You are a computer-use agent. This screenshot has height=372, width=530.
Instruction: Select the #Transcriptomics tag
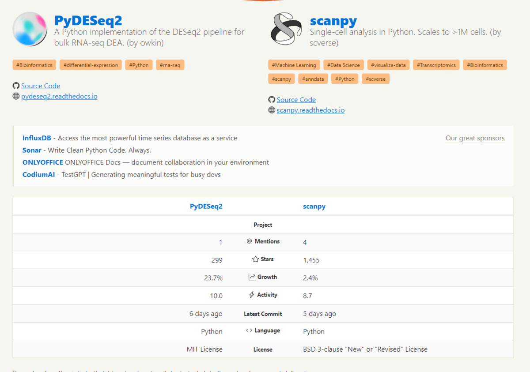pyautogui.click(x=436, y=65)
